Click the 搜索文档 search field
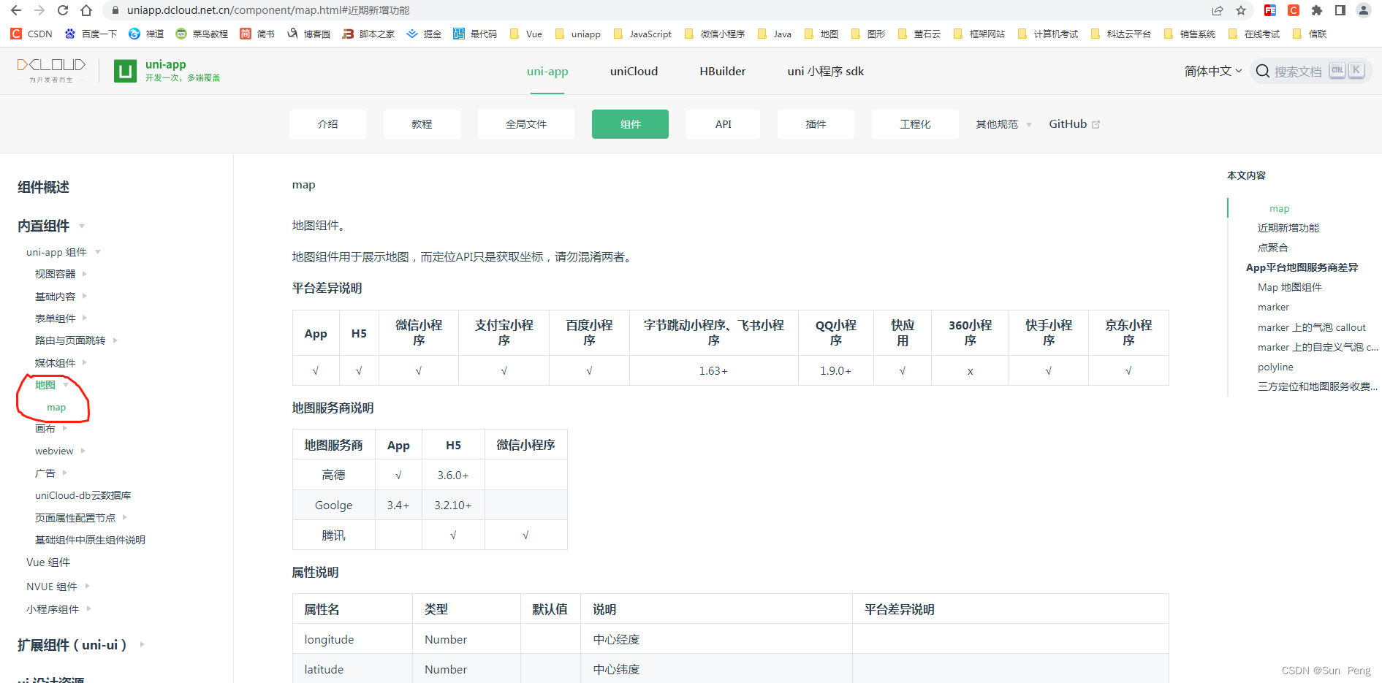This screenshot has width=1382, height=683. [x=1311, y=71]
